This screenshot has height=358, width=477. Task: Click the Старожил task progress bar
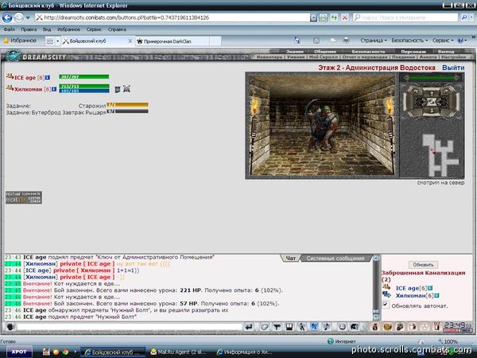[127, 105]
